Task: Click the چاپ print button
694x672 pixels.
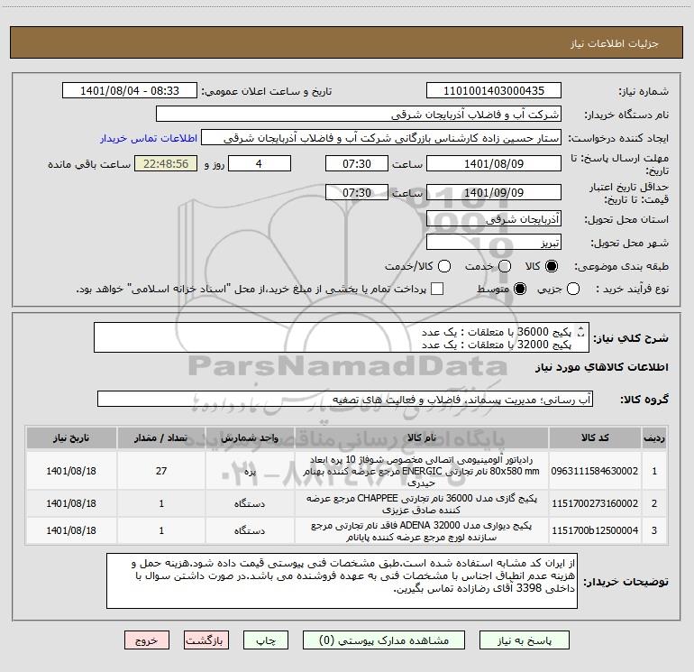Action: click(x=266, y=640)
